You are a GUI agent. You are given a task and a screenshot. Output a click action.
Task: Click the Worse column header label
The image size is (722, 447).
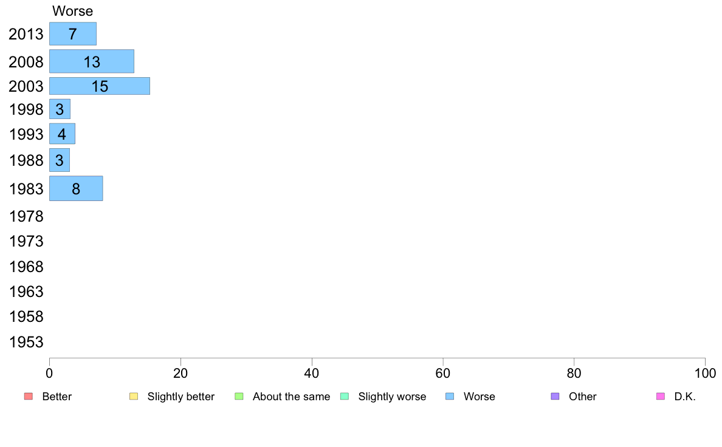(x=72, y=11)
